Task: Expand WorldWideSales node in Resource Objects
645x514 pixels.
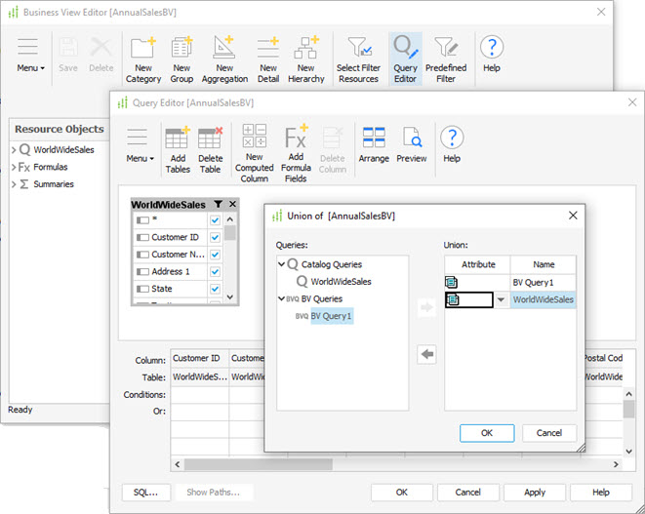Action: pos(14,149)
